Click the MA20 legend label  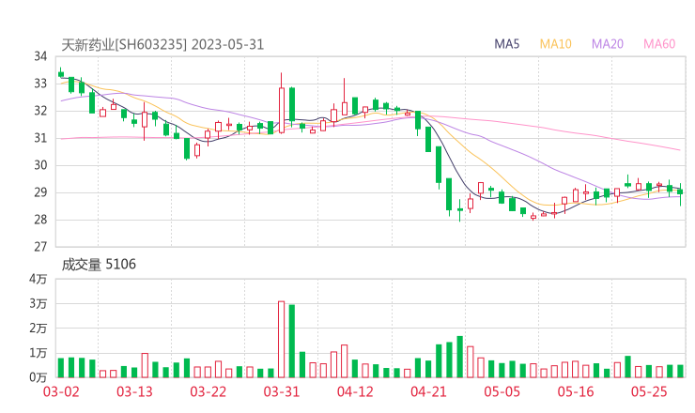point(608,44)
